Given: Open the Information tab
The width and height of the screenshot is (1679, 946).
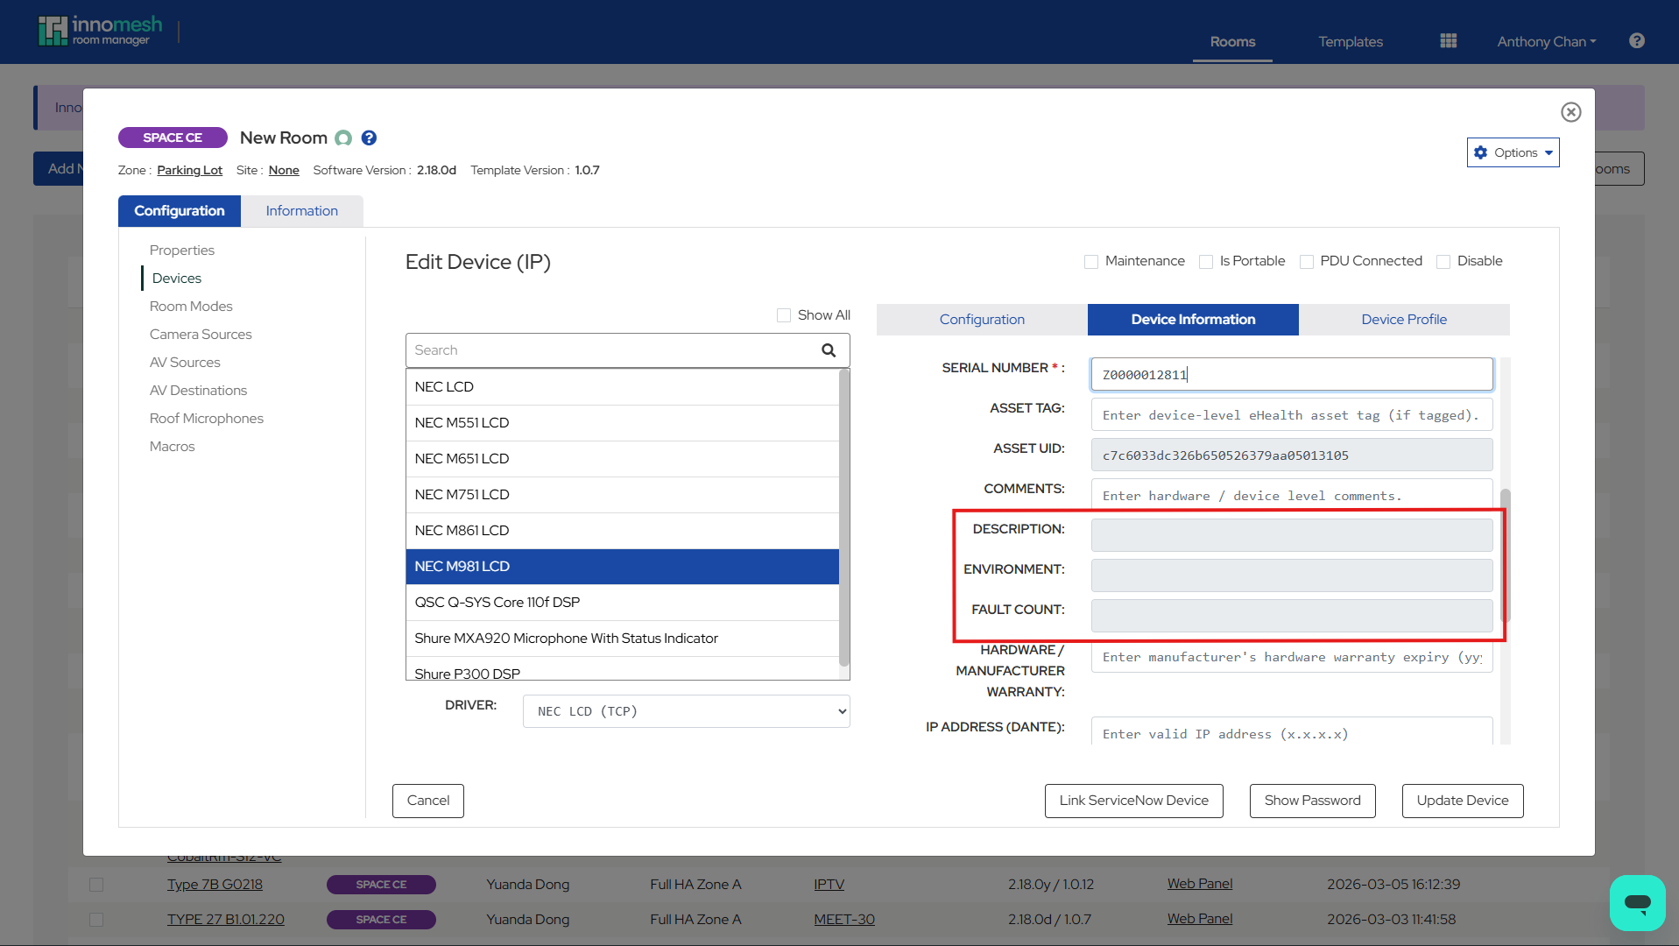Looking at the screenshot, I should pos(301,210).
